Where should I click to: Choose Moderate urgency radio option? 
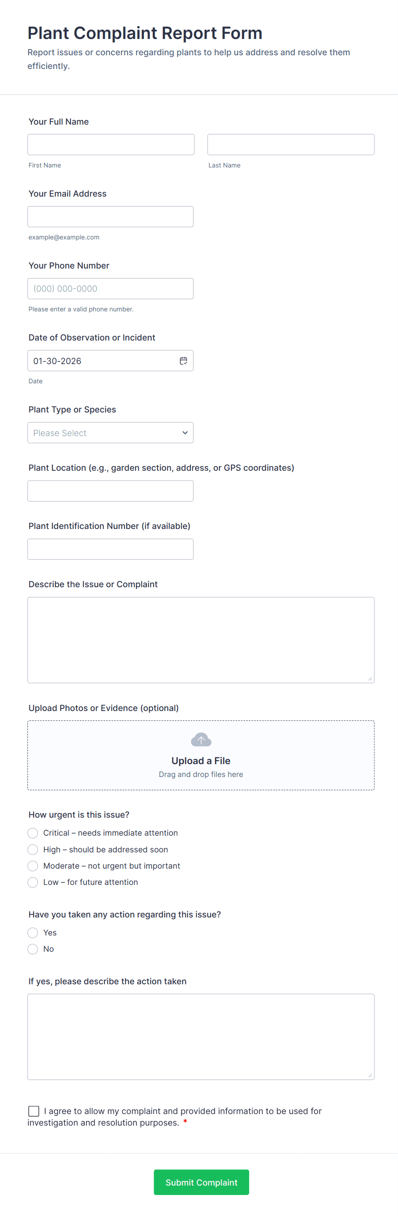click(33, 866)
